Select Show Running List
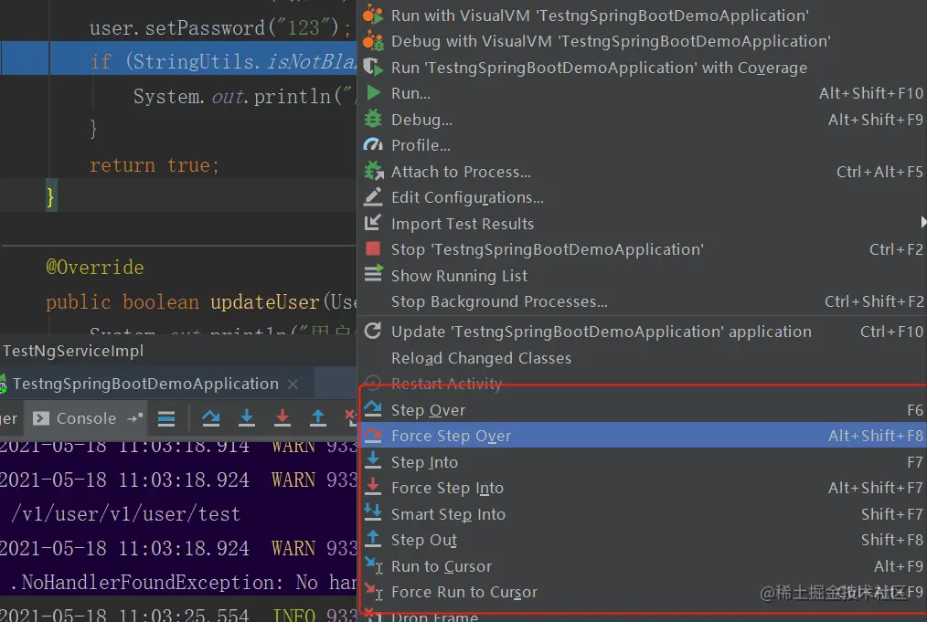The image size is (927, 622). pos(642,275)
